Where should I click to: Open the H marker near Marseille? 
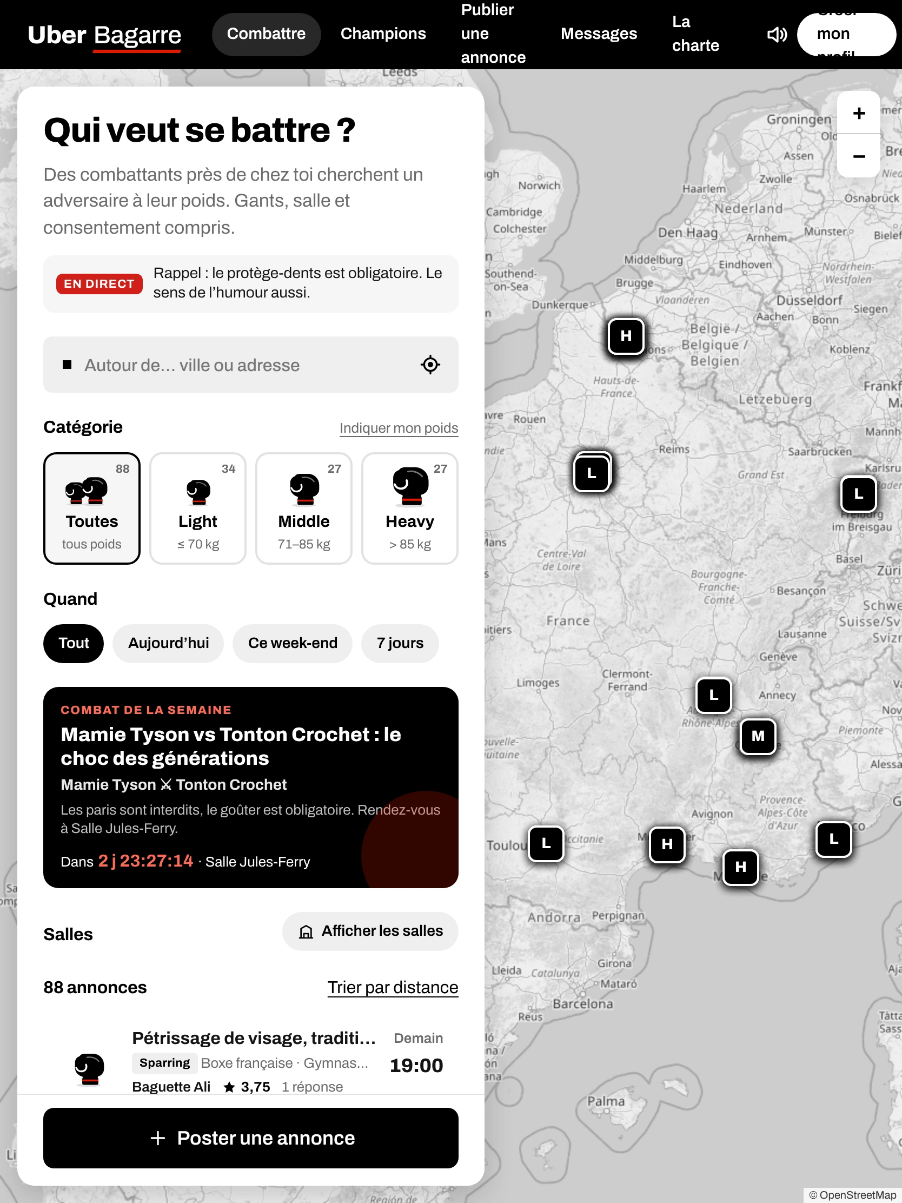(740, 867)
